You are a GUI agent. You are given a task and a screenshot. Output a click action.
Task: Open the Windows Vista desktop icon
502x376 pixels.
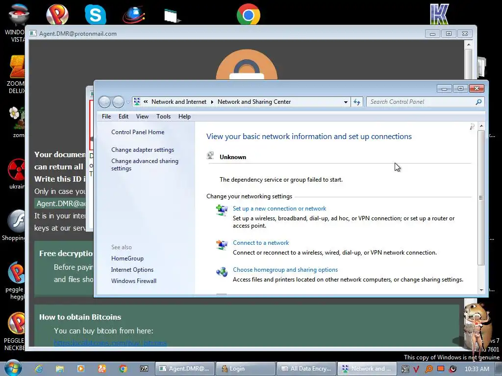click(15, 23)
